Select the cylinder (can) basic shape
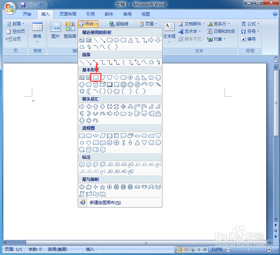 [96, 84]
